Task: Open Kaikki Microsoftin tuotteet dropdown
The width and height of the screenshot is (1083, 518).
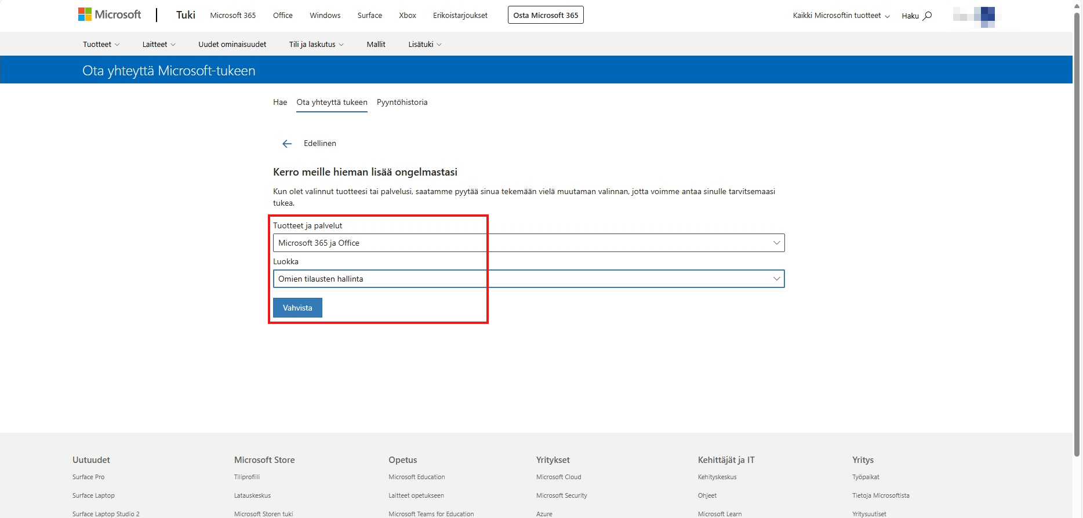Action: pos(841,16)
